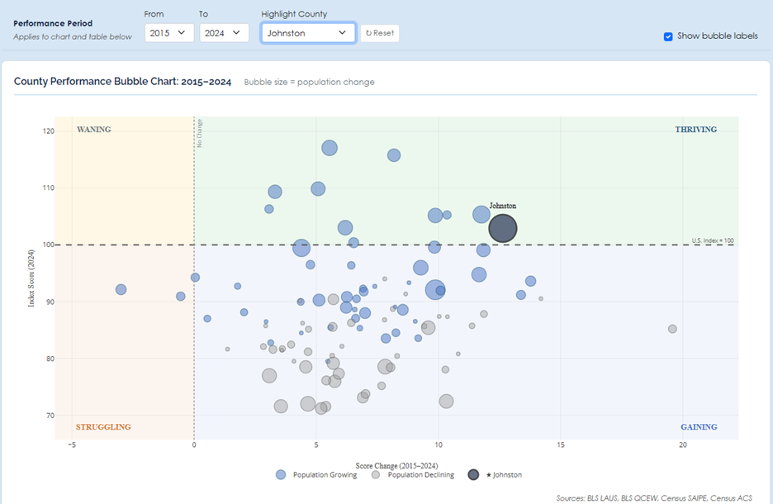Click the leftmost blue bubble near -3
Image resolution: width=773 pixels, height=504 pixels.
coord(121,289)
